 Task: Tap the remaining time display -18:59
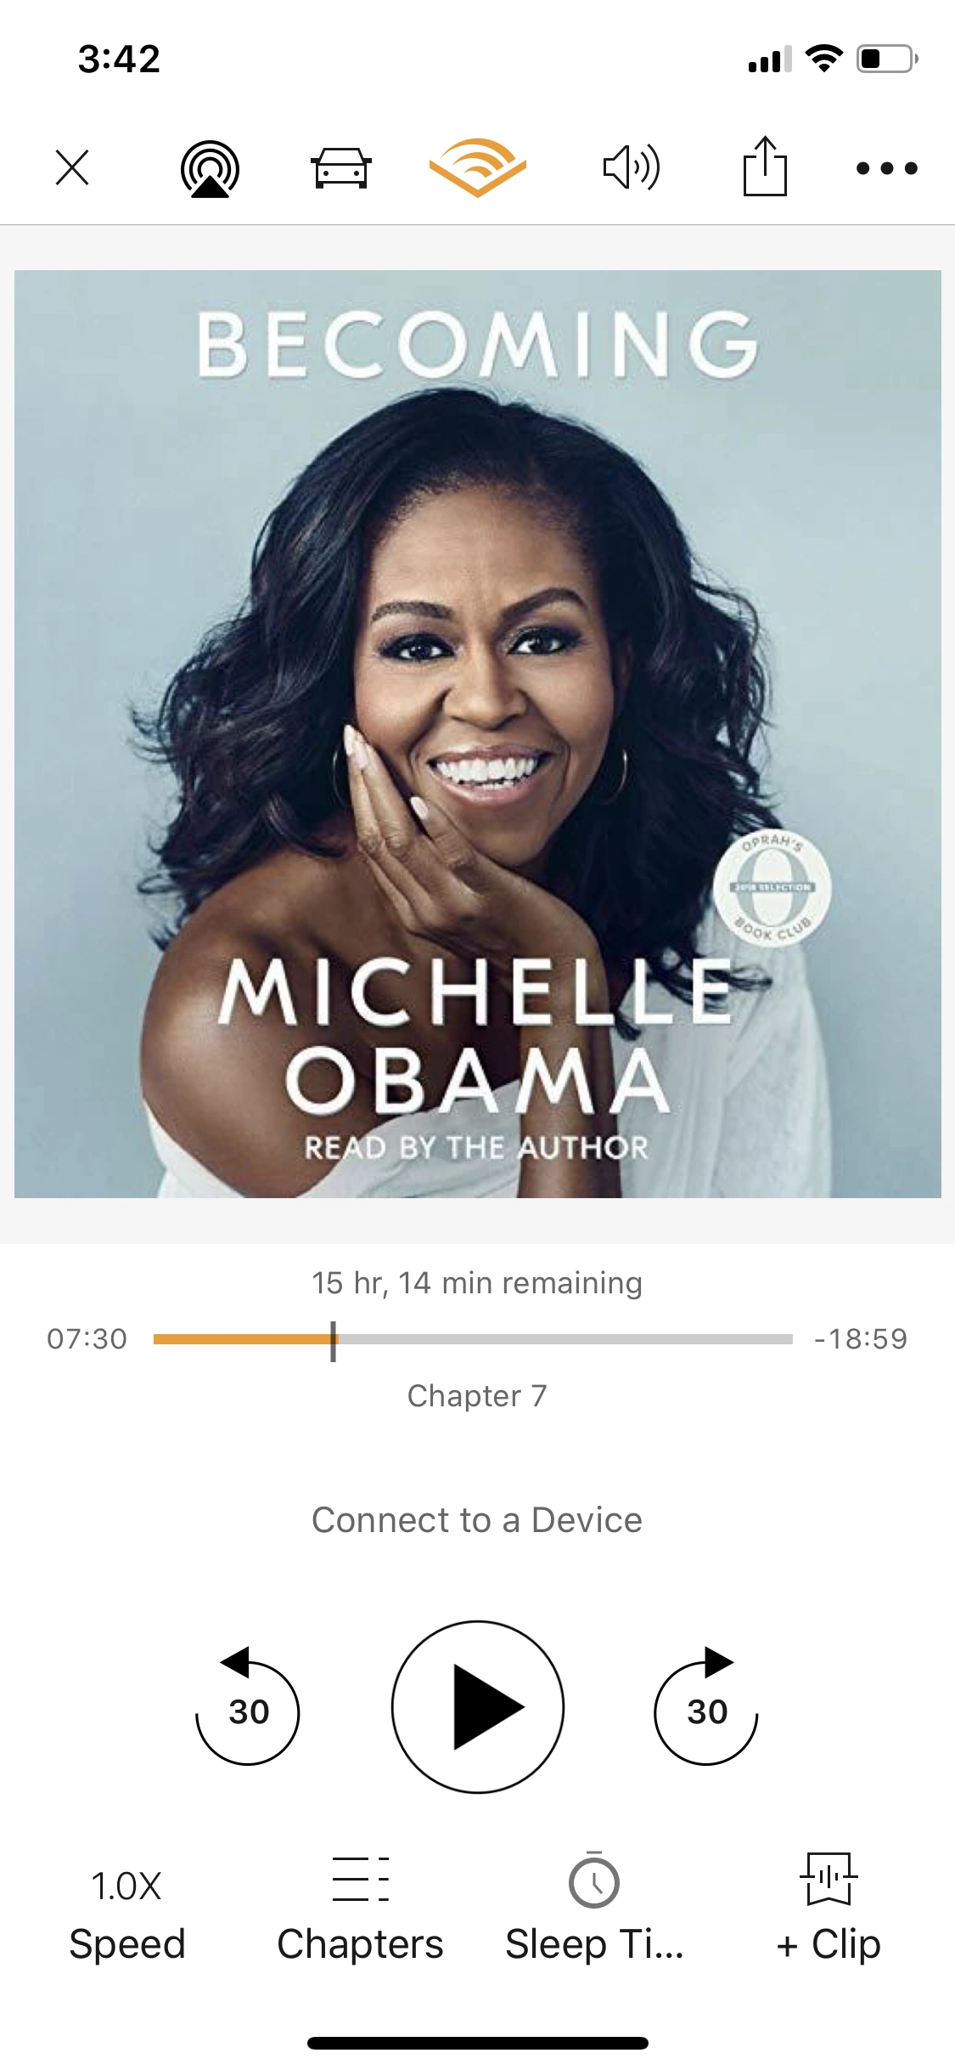click(861, 1339)
